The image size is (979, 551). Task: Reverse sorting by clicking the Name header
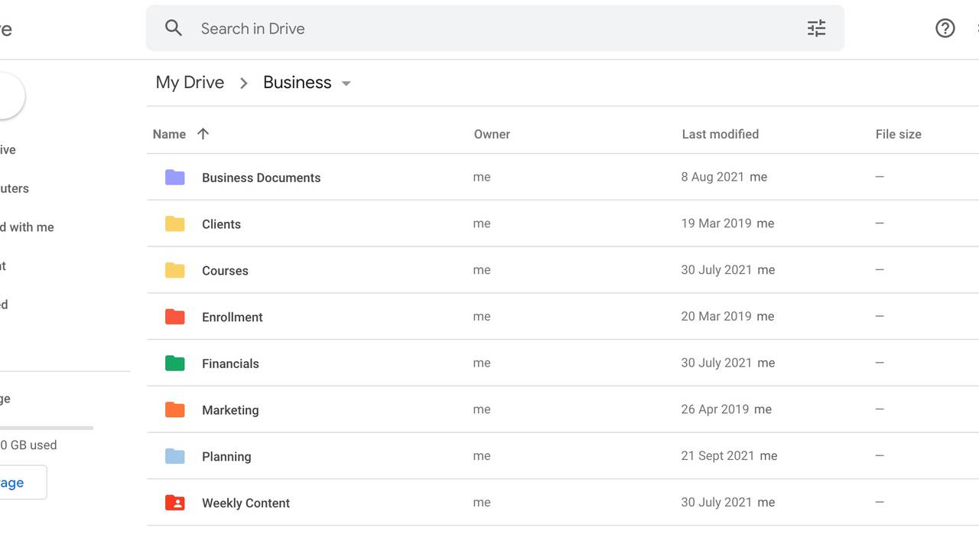tap(168, 133)
